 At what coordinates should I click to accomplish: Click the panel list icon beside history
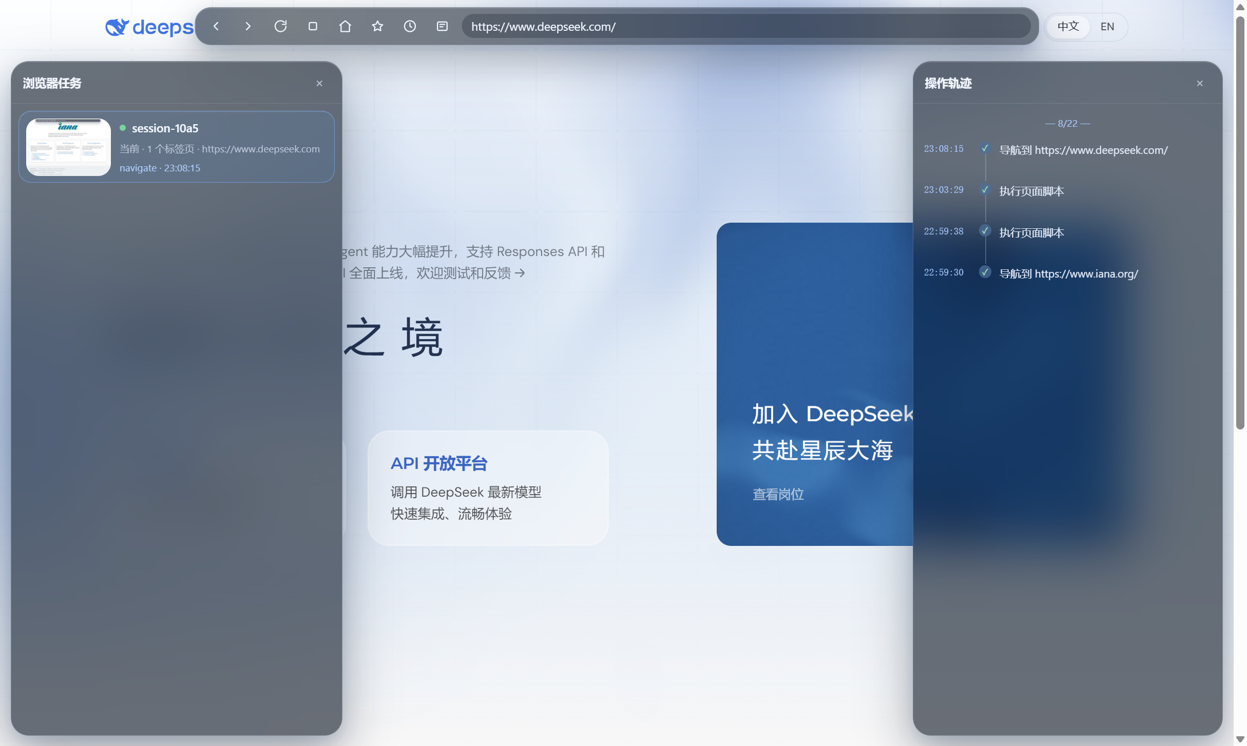pyautogui.click(x=442, y=26)
